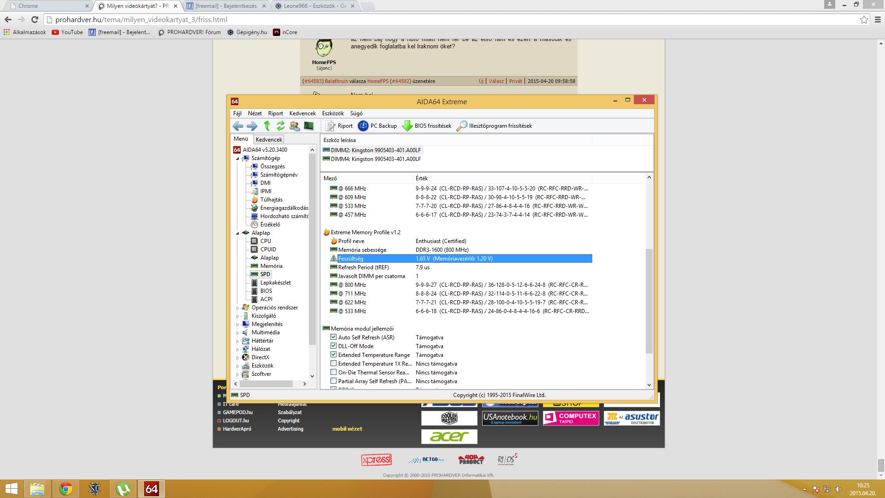Open PC Backup in AIDA64 toolbar

[378, 126]
